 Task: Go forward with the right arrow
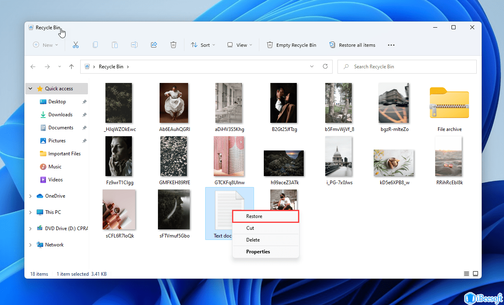click(x=47, y=67)
